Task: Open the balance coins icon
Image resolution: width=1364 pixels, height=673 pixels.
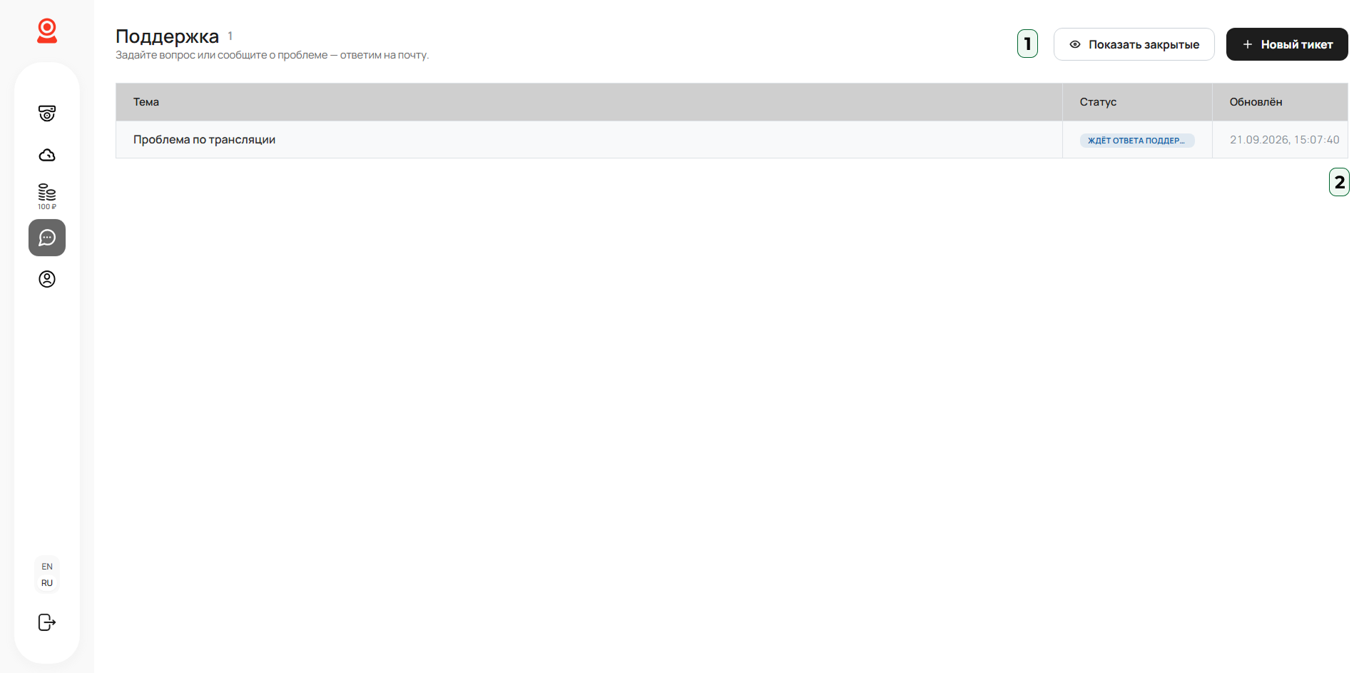Action: [47, 192]
